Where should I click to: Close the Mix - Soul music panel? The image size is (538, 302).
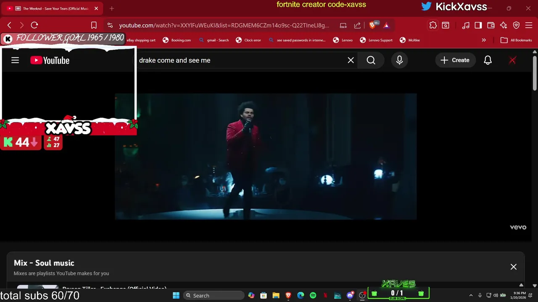point(513,267)
